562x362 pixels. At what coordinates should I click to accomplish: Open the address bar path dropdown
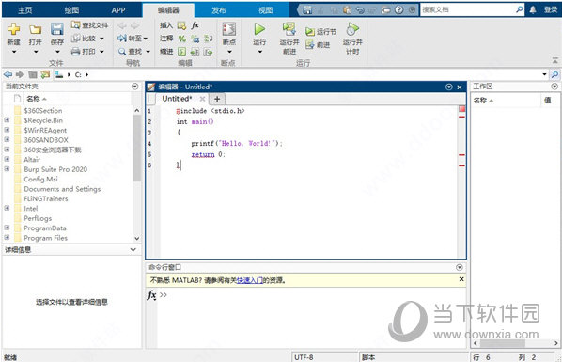pos(544,74)
